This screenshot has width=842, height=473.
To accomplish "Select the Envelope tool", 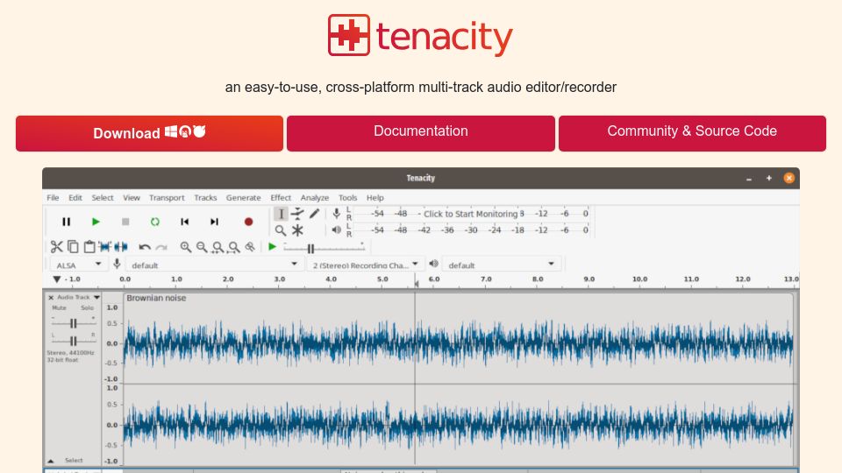I will [297, 214].
